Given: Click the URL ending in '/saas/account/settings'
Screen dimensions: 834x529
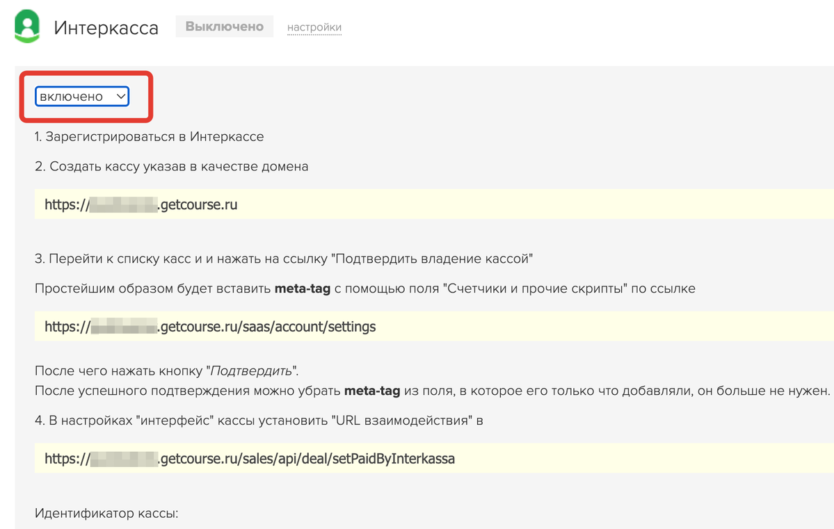Looking at the screenshot, I should pyautogui.click(x=210, y=327).
